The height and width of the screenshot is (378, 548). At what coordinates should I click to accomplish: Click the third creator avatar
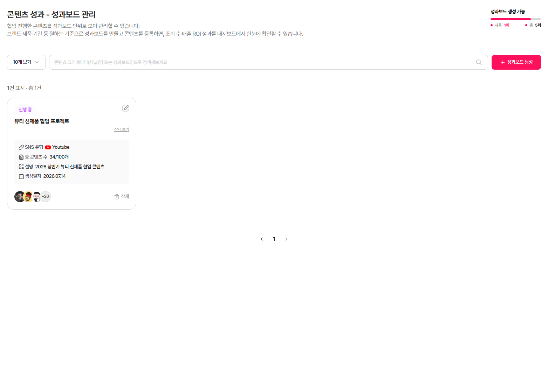point(37,197)
